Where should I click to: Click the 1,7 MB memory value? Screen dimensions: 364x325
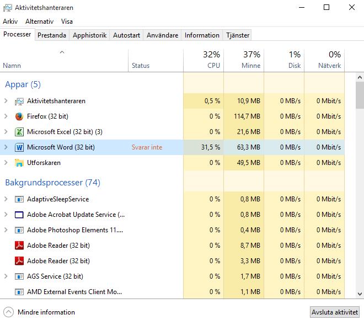[250, 276]
